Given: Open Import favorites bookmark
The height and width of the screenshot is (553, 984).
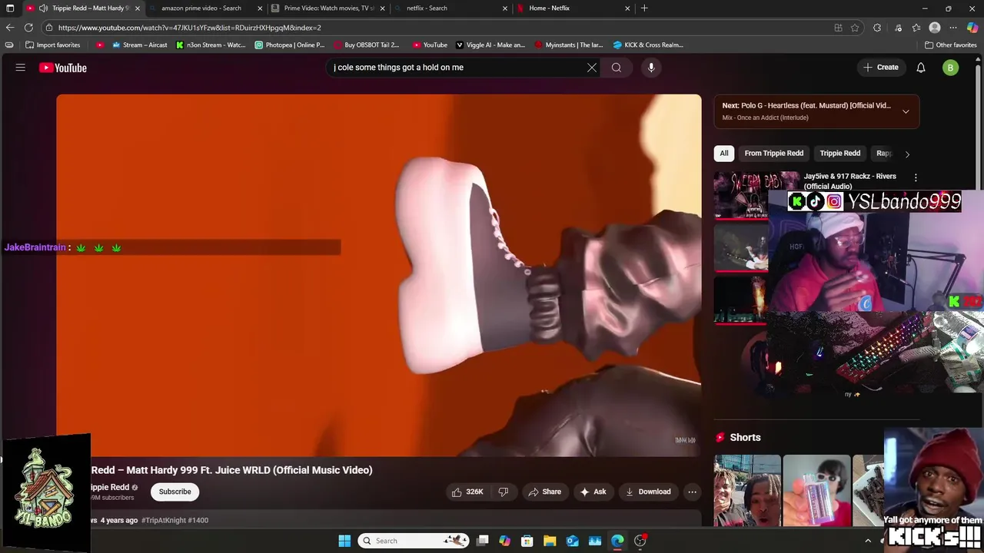Looking at the screenshot, I should point(52,45).
